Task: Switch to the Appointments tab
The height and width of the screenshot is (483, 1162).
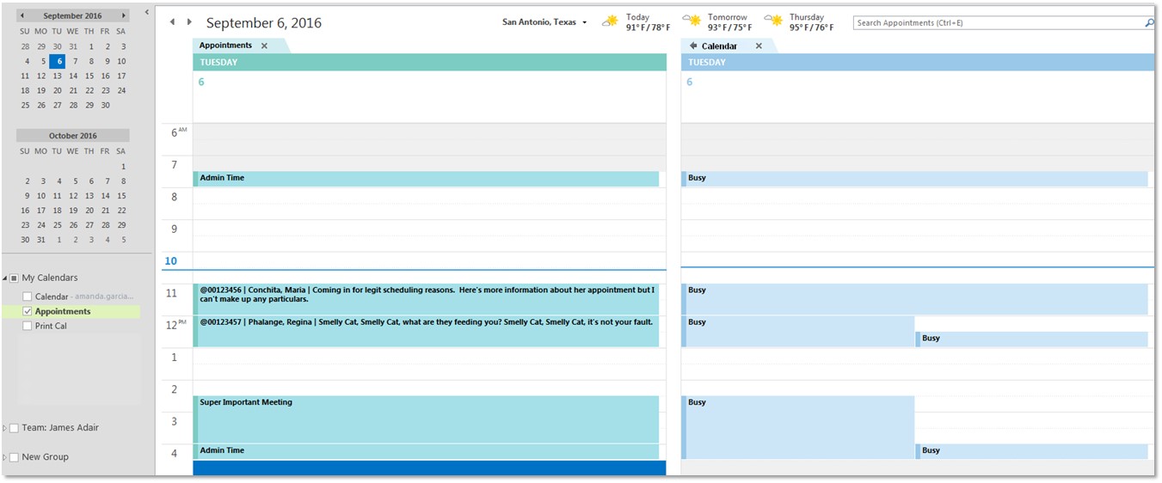Action: pos(225,46)
